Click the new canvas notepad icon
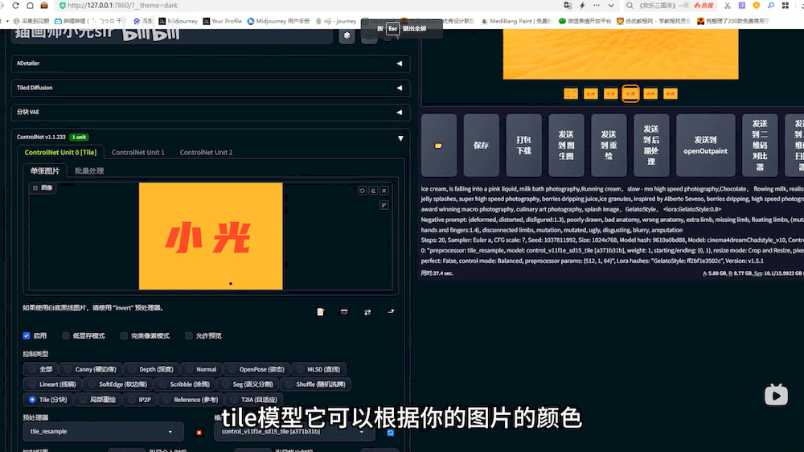Viewport: 804px width, 452px height. (321, 312)
